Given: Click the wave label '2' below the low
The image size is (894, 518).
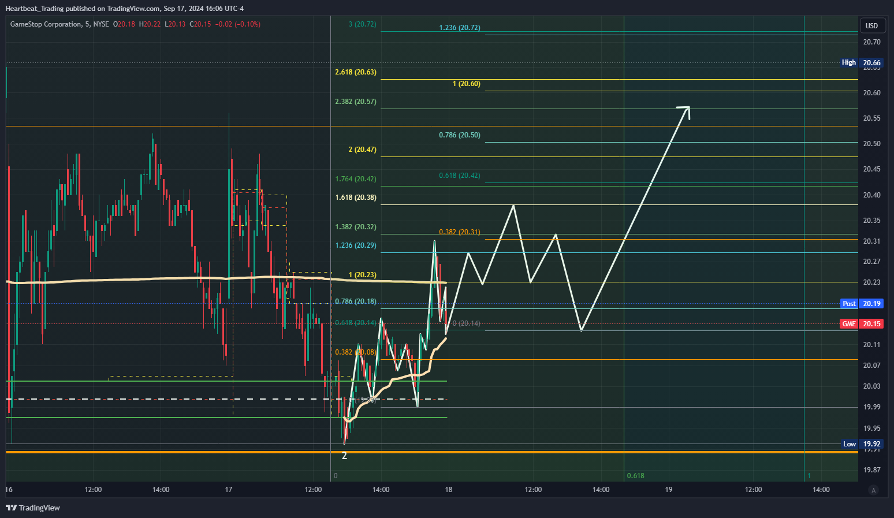Looking at the screenshot, I should (345, 456).
